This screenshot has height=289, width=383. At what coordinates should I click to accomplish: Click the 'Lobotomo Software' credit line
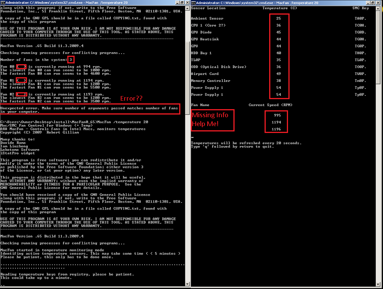click(x=20, y=149)
